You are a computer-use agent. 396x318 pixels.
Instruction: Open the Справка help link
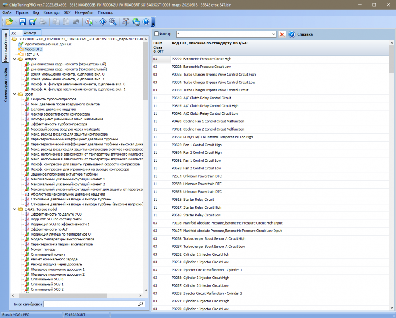coord(305,34)
